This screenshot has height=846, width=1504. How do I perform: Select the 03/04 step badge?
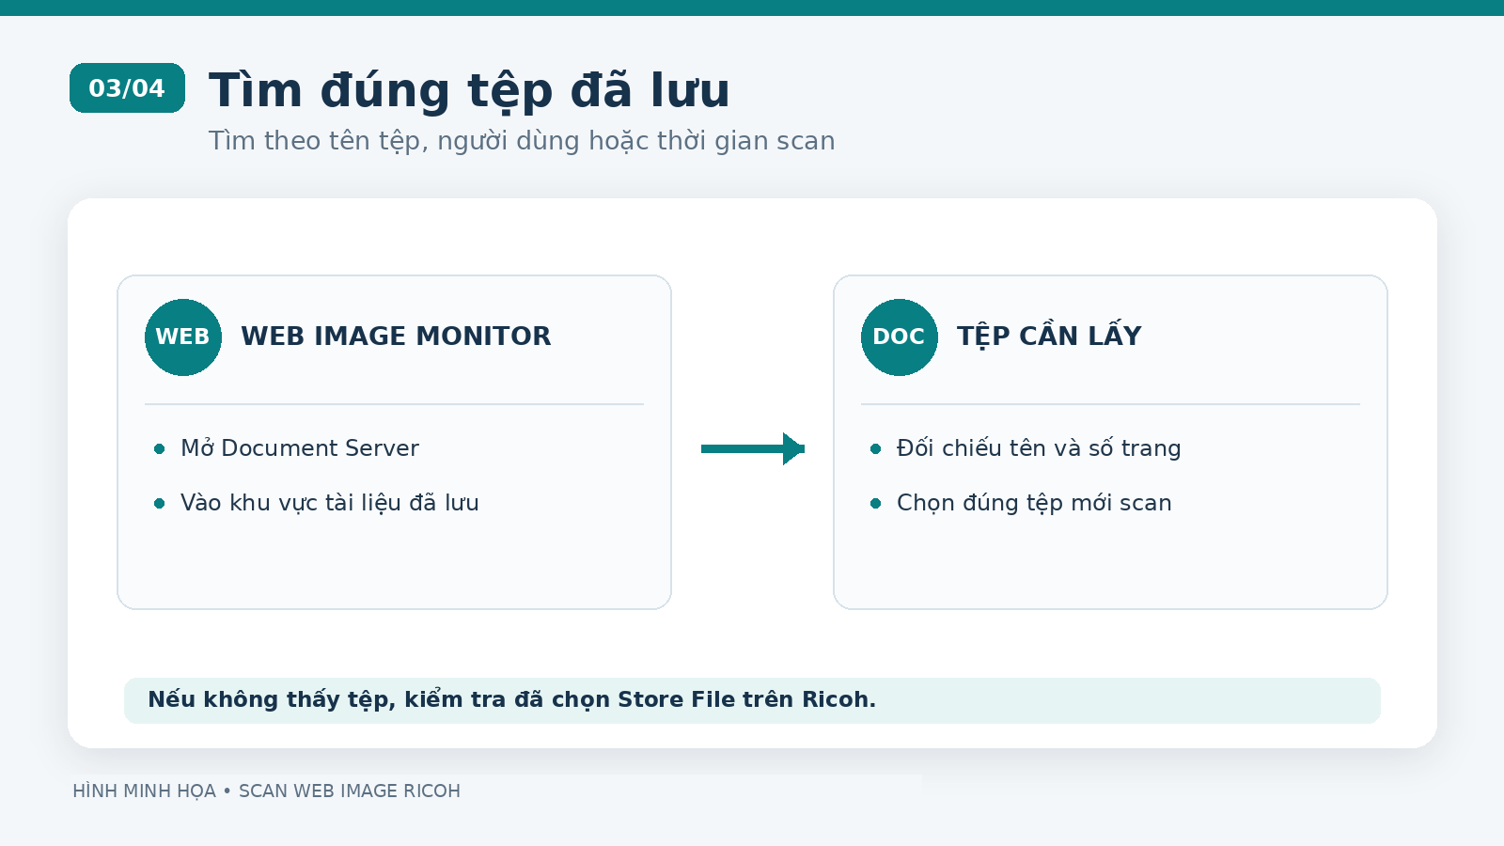coord(127,88)
